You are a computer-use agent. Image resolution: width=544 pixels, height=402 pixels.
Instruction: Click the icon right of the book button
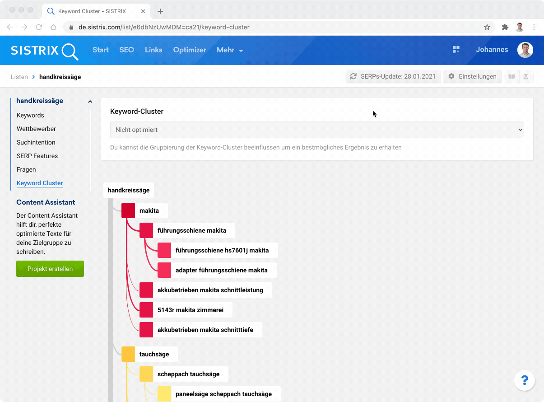(x=526, y=77)
